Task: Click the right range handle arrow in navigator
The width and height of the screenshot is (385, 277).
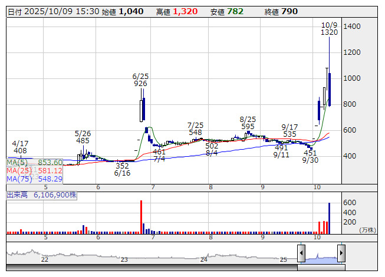Action: pyautogui.click(x=341, y=254)
